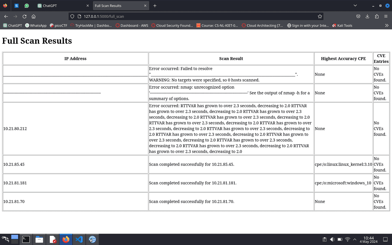Open the clock showing 10:44
This screenshot has width=392, height=245.
(369, 240)
